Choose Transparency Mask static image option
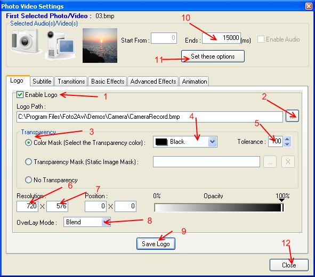Screen dimensions: 315x277 click(x=28, y=161)
